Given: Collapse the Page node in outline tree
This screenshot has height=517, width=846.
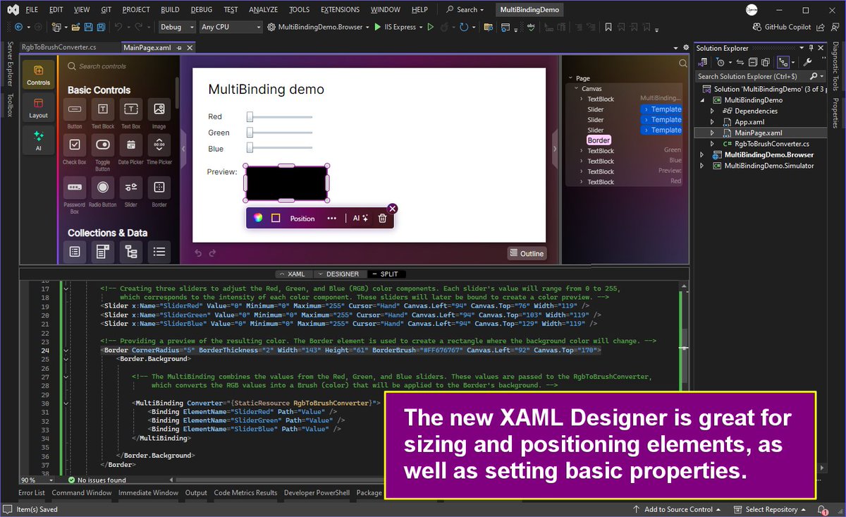Looking at the screenshot, I should (570, 78).
